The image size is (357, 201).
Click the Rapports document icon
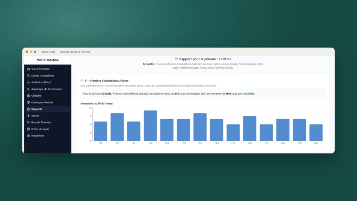(28, 109)
